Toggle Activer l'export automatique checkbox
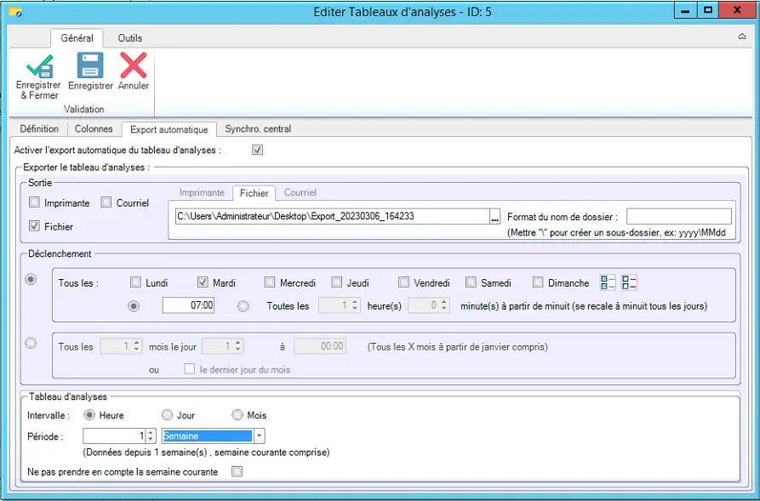760x501 pixels. 257,150
